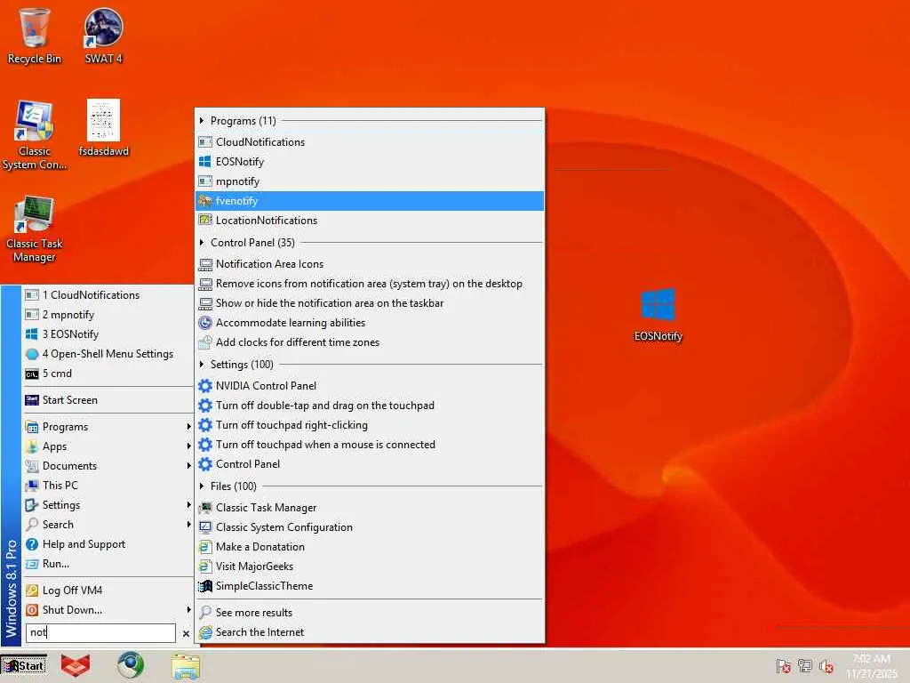Open the LocationNotifications result
Screen dimensions: 910x683
point(370,221)
